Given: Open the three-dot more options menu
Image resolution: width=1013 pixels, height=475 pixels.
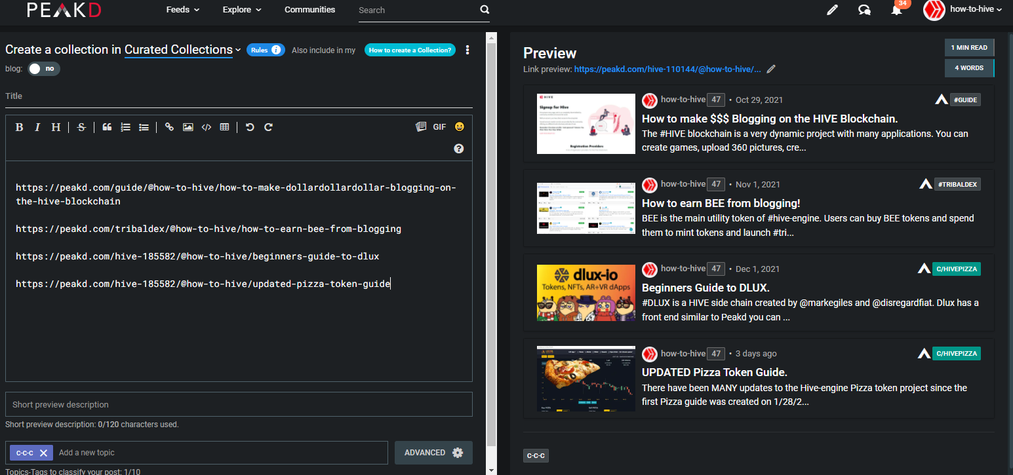Looking at the screenshot, I should (467, 50).
